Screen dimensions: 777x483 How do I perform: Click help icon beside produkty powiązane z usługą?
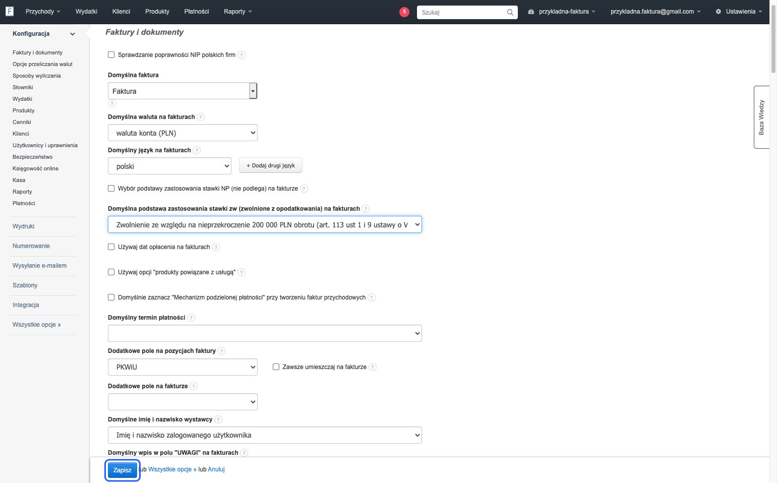click(x=242, y=272)
